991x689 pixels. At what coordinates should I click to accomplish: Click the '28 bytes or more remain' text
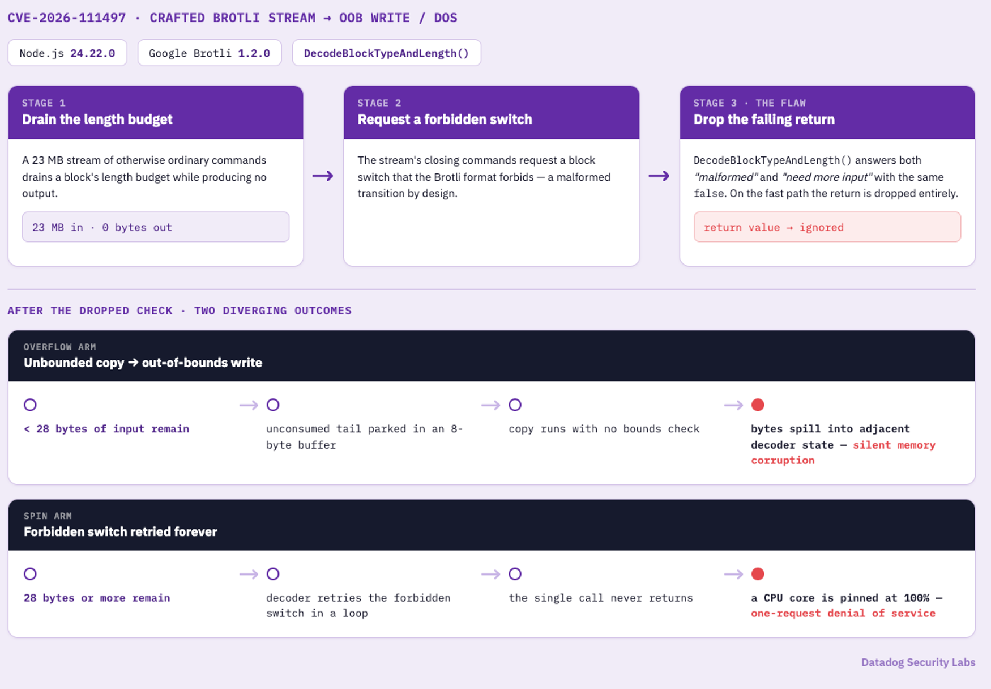point(97,598)
